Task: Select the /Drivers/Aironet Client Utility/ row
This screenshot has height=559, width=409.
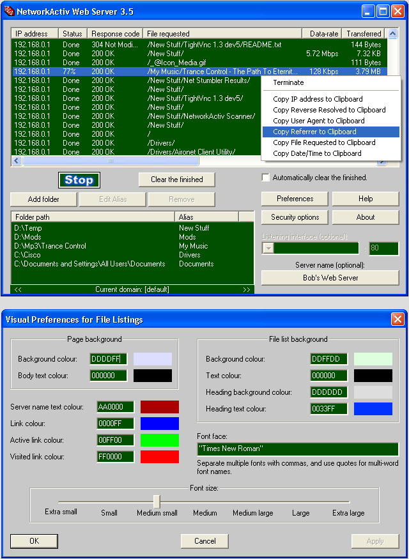Action: pyautogui.click(x=136, y=152)
